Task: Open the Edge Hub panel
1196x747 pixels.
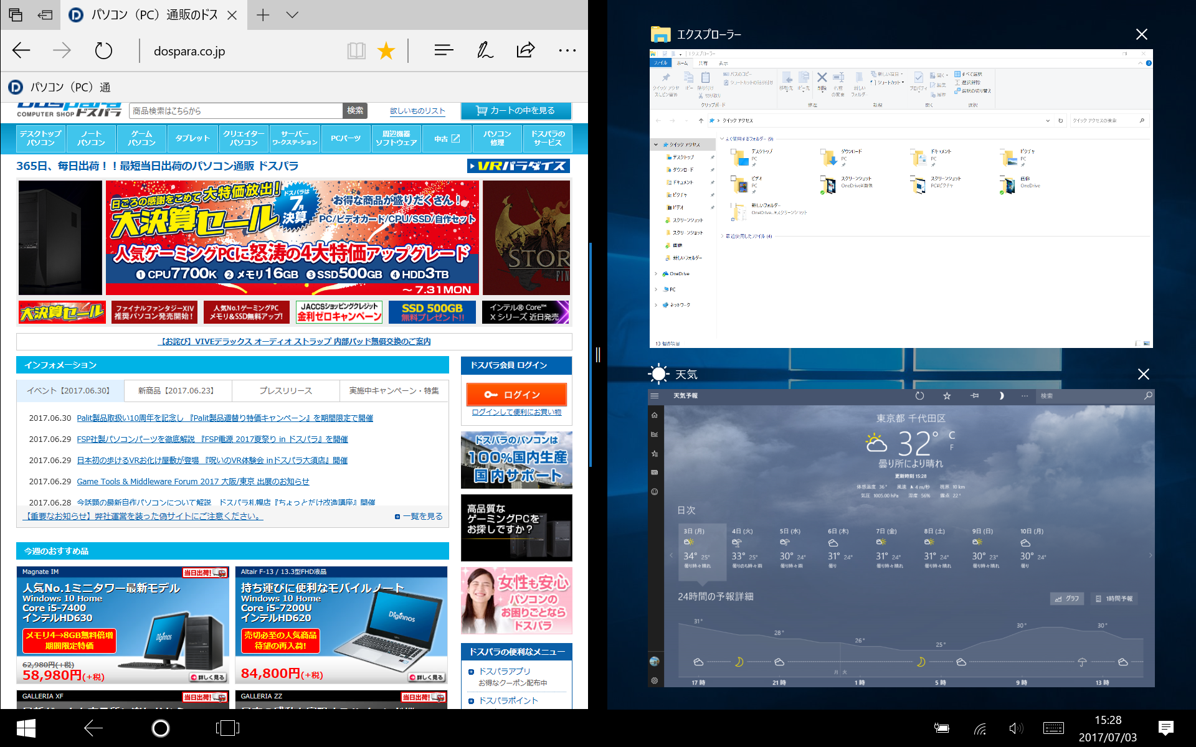Action: point(444,50)
